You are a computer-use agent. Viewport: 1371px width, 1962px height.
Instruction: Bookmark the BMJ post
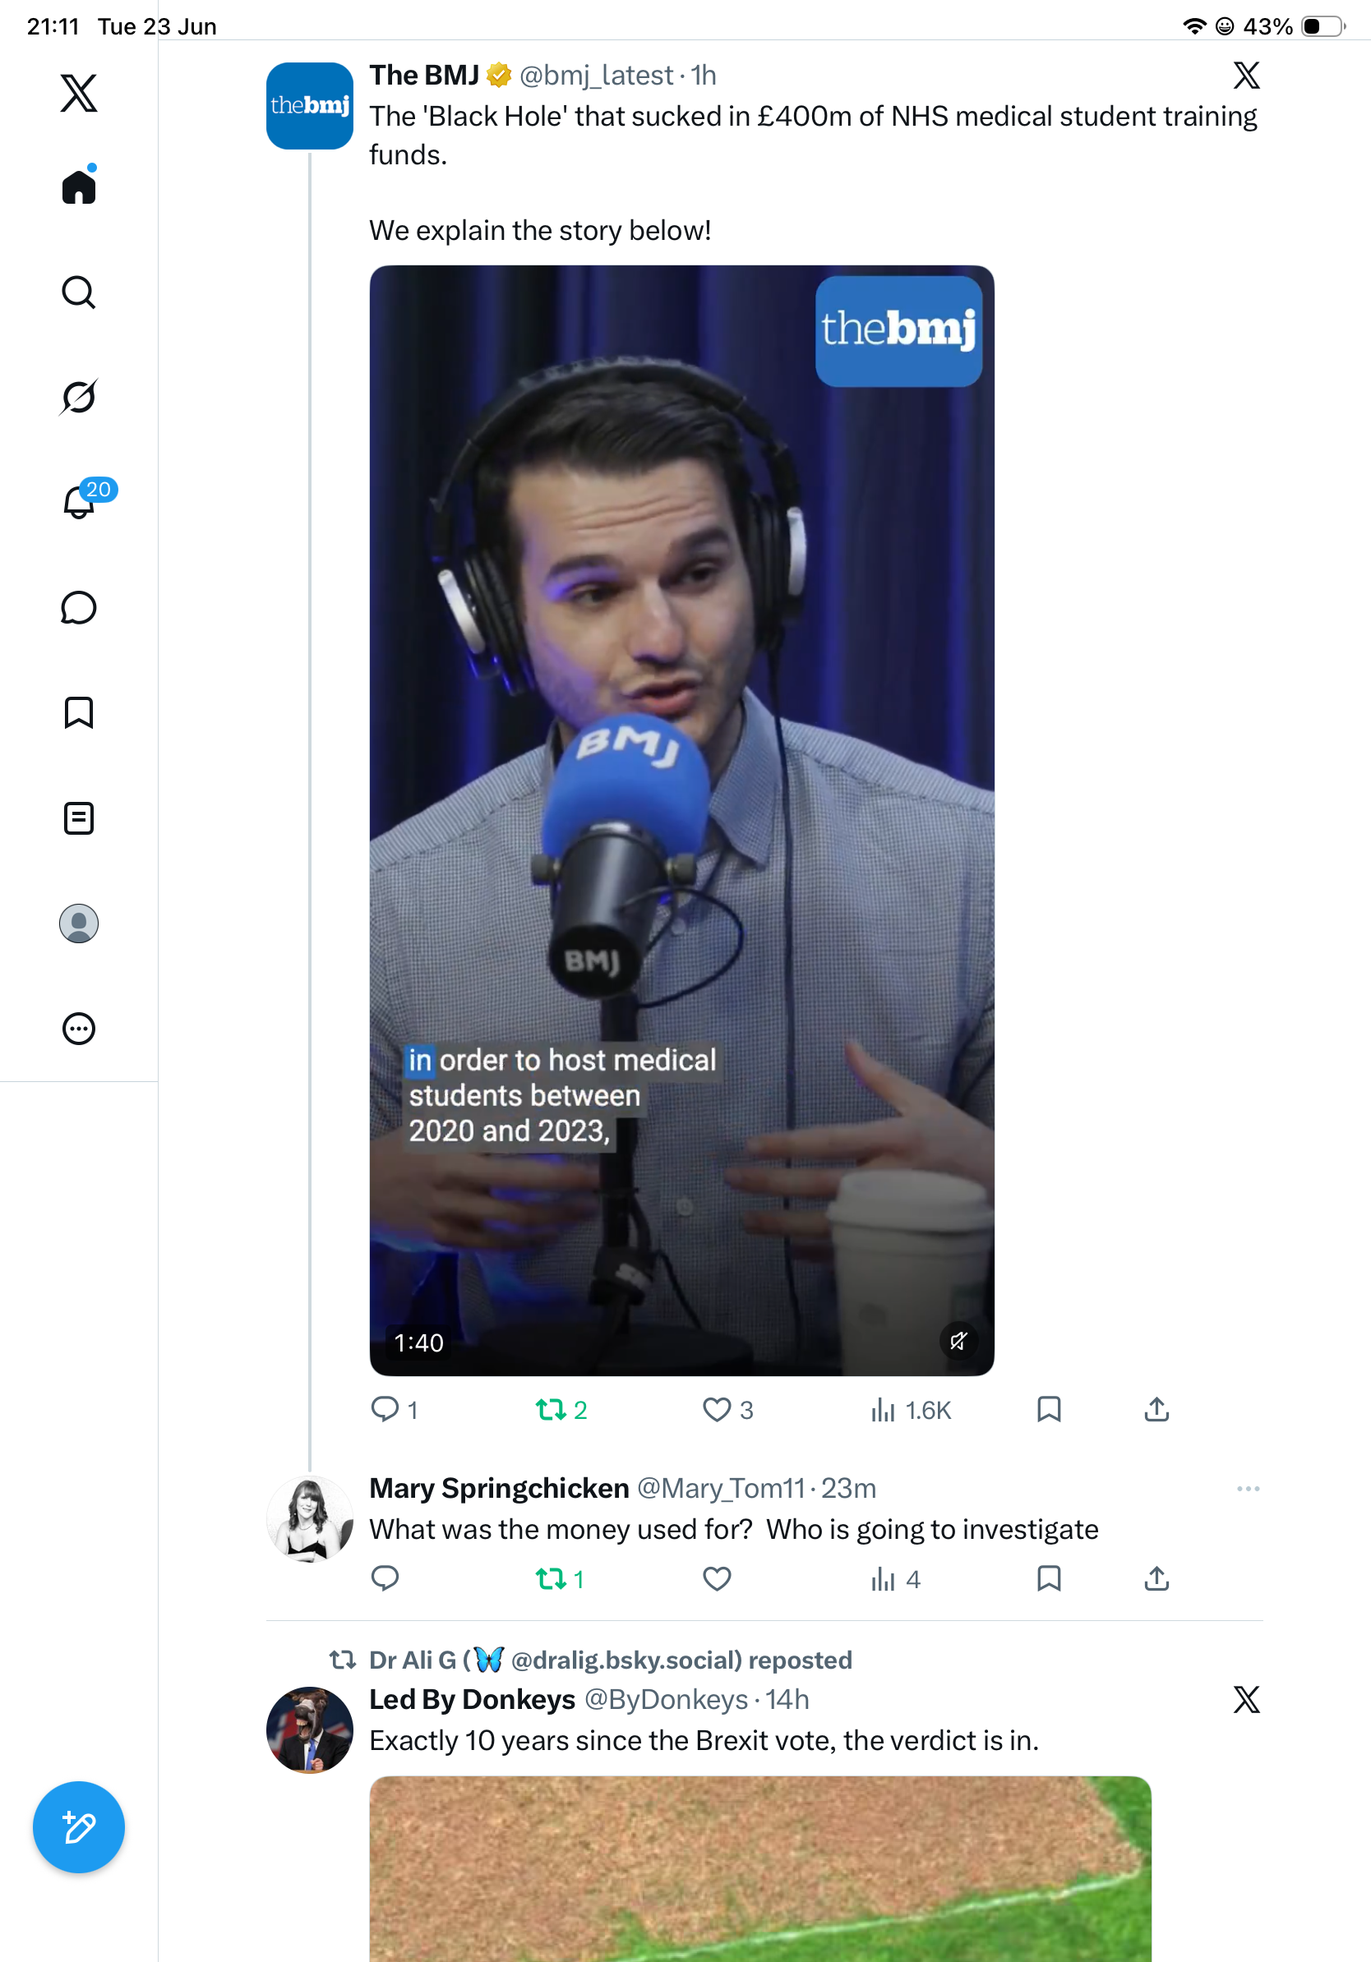(x=1049, y=1409)
